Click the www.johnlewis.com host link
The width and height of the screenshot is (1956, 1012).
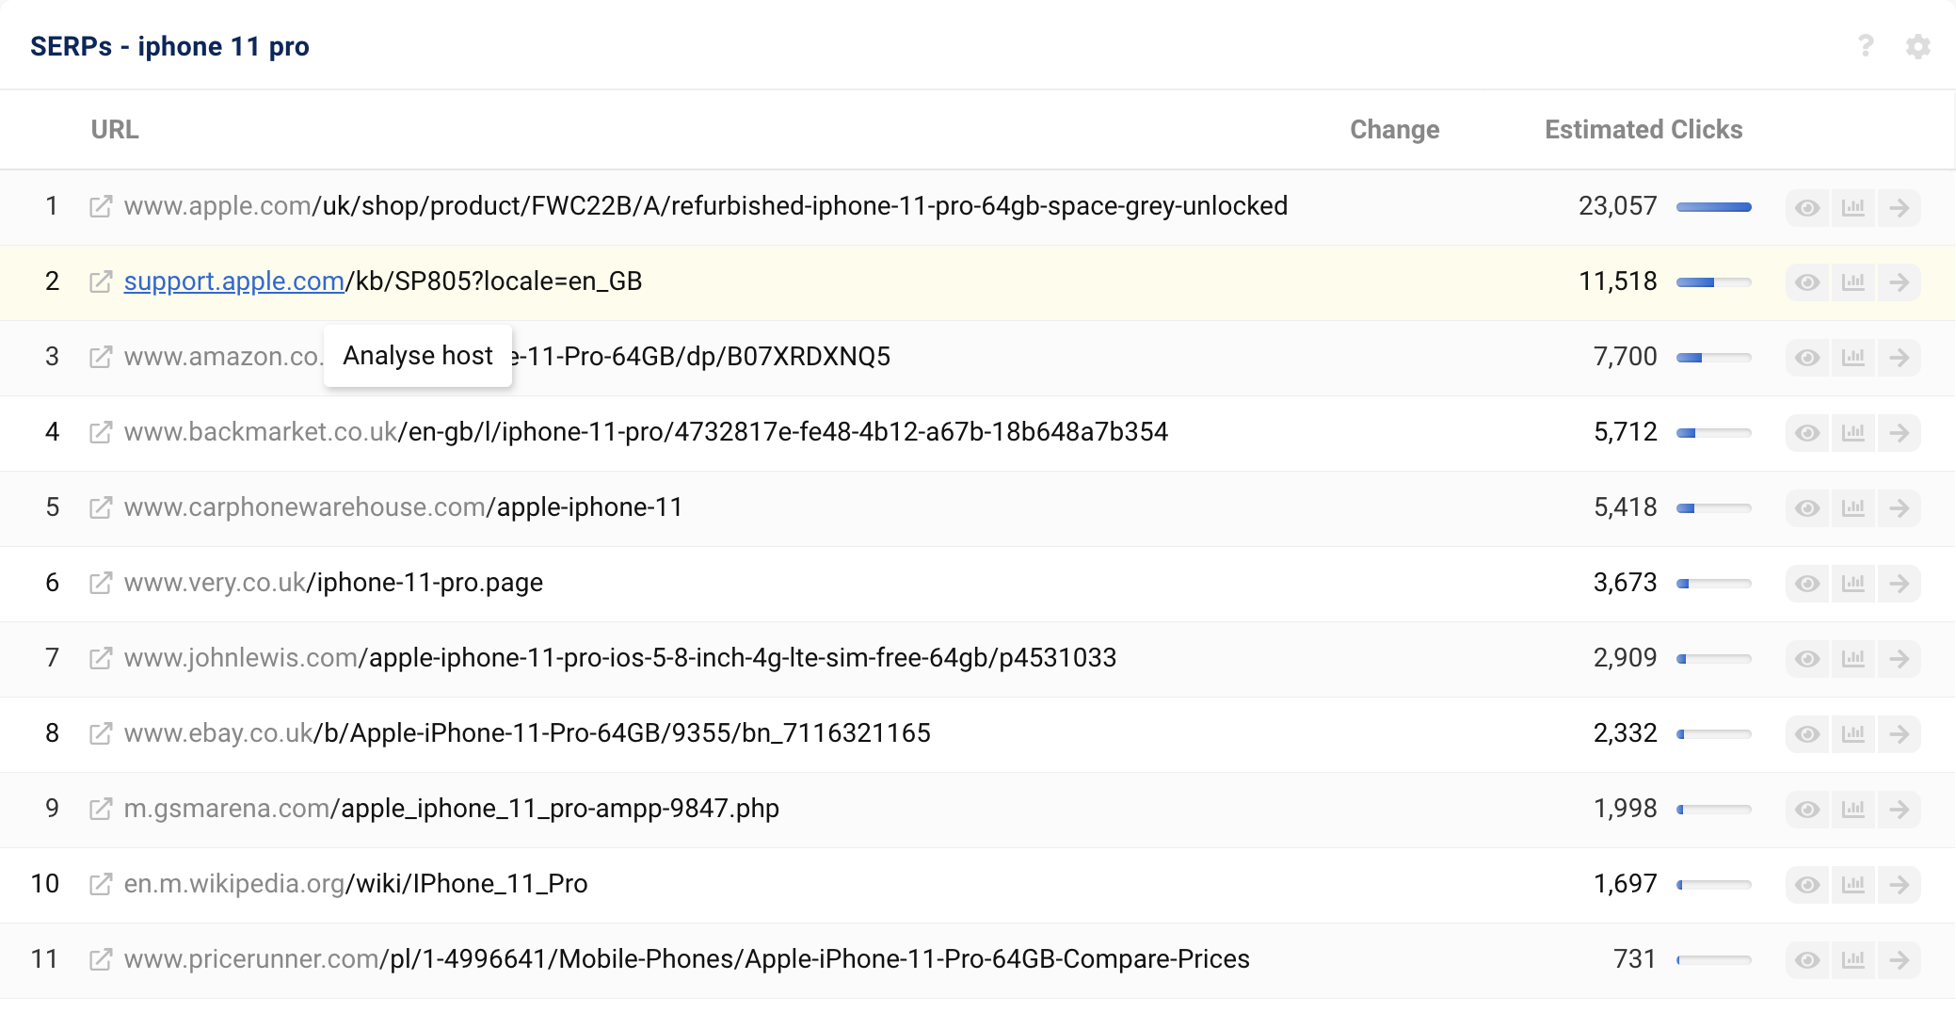pos(241,658)
